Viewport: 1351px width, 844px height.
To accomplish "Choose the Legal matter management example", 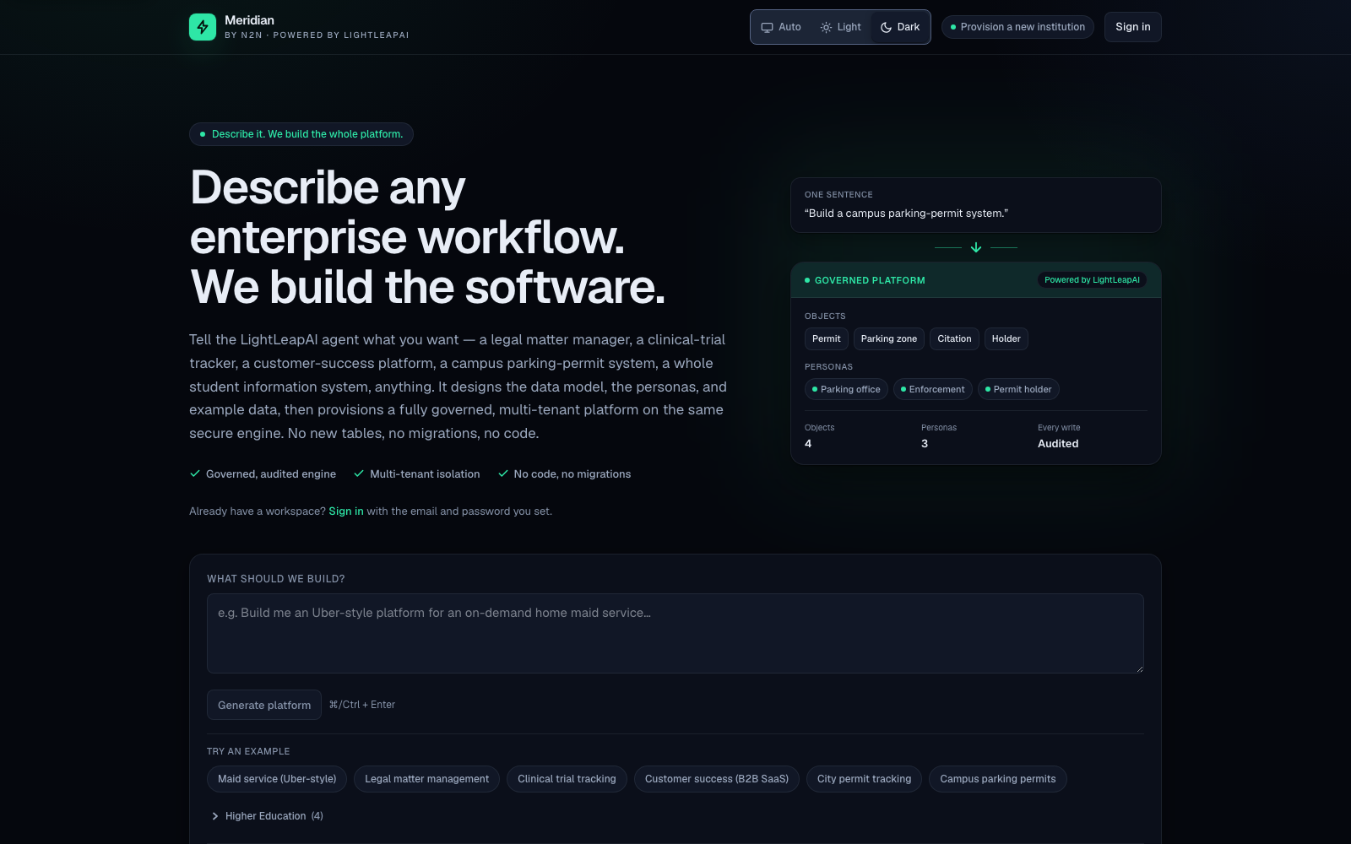I will (x=426, y=779).
